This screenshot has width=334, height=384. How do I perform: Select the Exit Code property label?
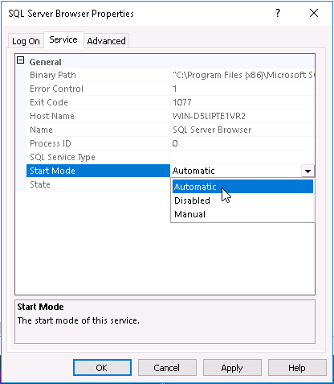[x=49, y=102]
